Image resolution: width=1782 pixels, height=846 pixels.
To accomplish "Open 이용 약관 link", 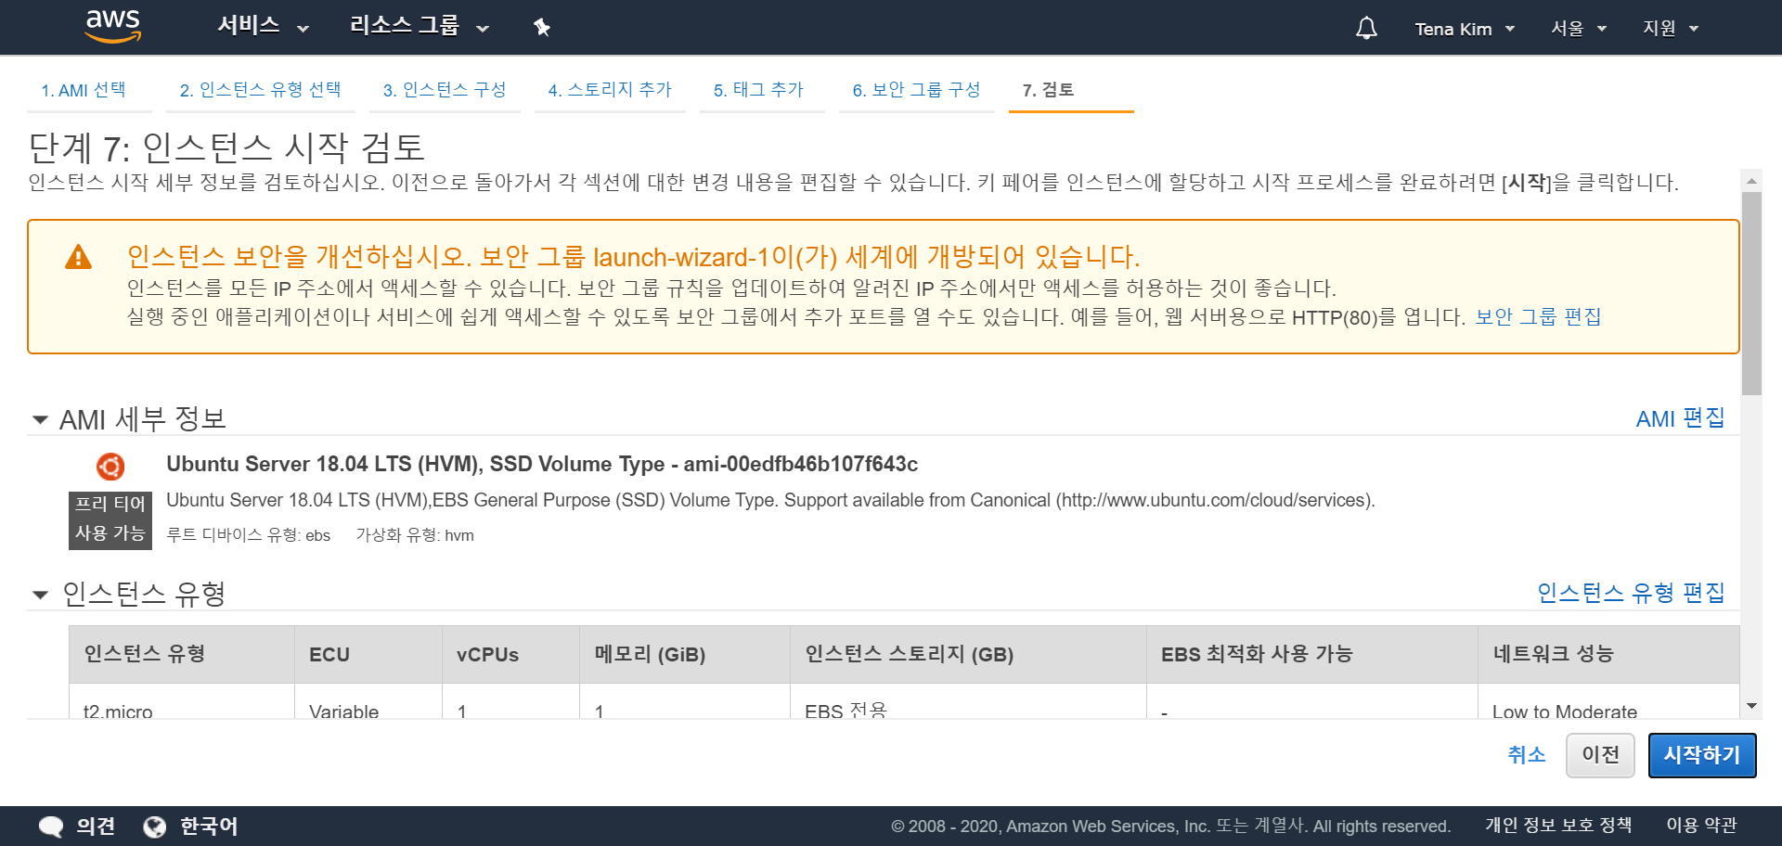I will [x=1701, y=826].
